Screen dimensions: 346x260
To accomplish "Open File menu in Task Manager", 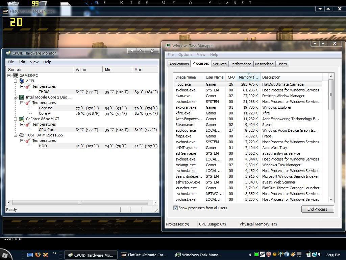I will pos(171,55).
